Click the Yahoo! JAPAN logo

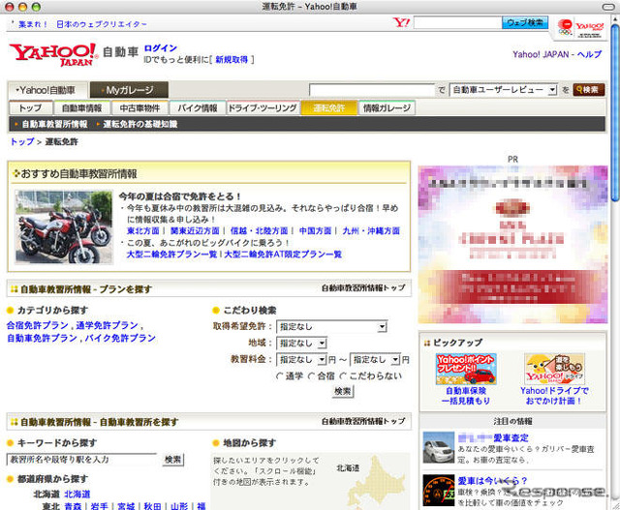(53, 54)
